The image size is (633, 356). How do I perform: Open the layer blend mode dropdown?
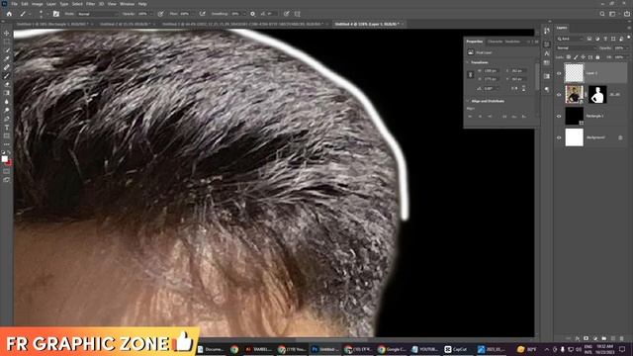pos(576,48)
